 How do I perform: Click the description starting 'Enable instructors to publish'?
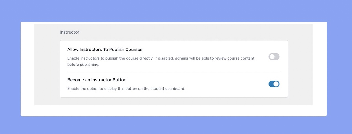(161, 61)
